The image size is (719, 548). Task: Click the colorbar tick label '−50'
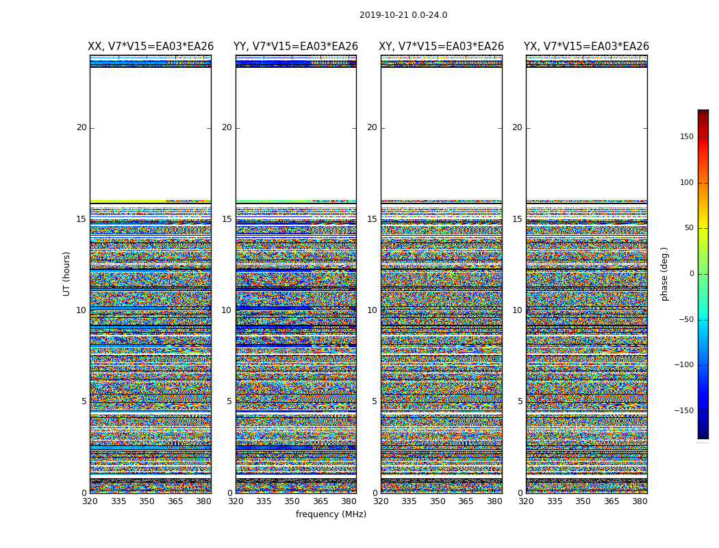click(x=686, y=319)
